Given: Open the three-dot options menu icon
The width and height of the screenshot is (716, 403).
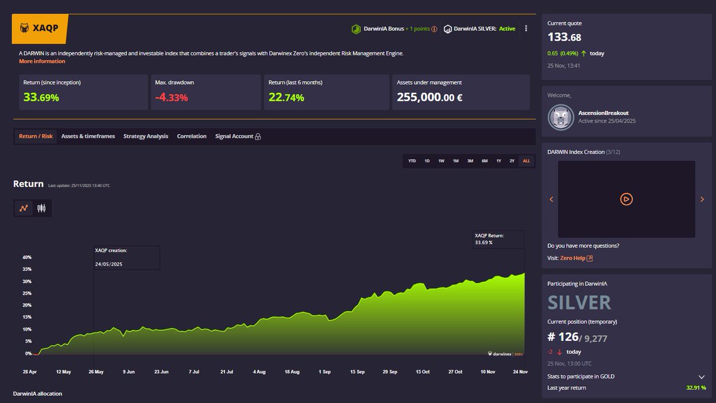Looking at the screenshot, I should click(526, 28).
